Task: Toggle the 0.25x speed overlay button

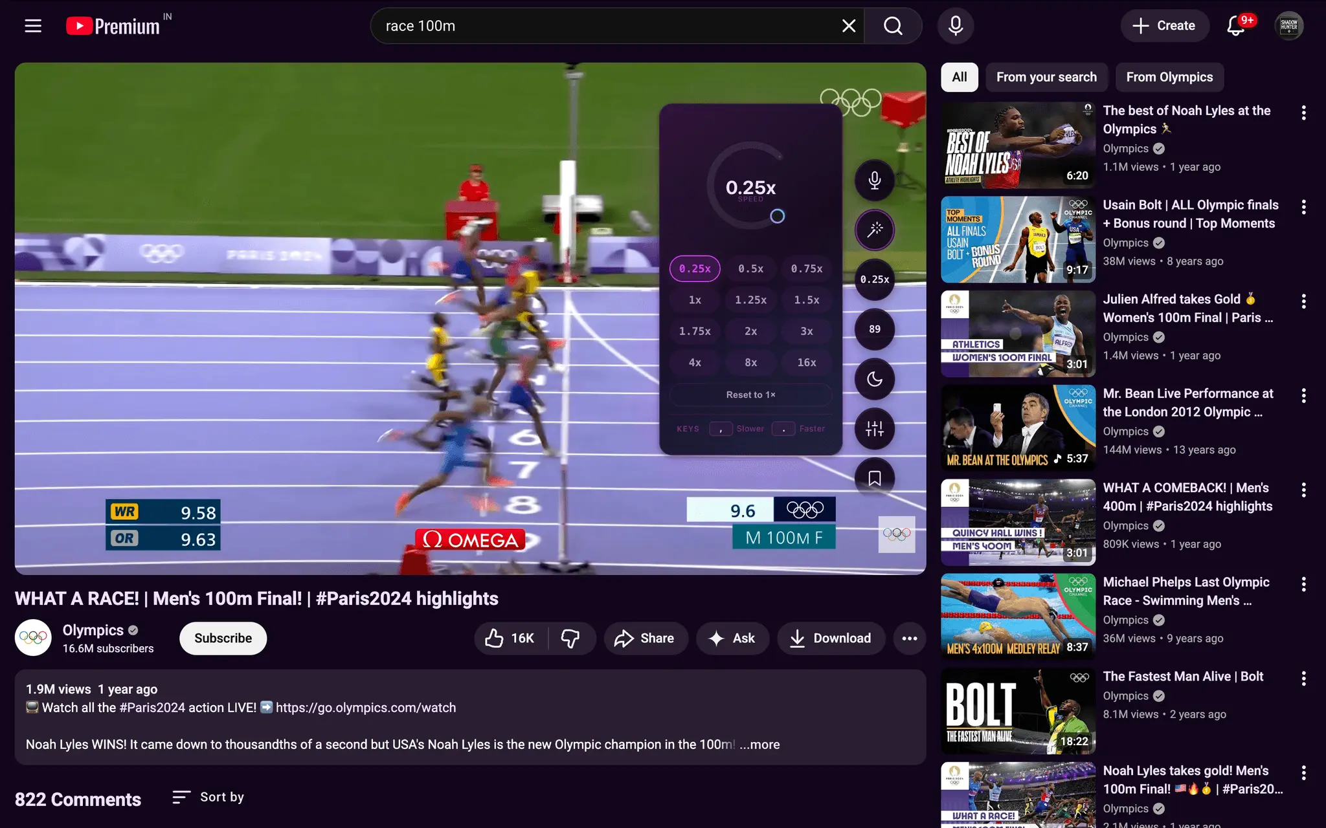Action: click(x=875, y=279)
